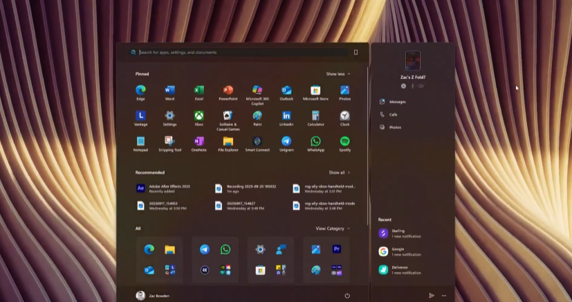Open Solitaire & Casual Games
The width and height of the screenshot is (572, 302).
(x=228, y=121)
